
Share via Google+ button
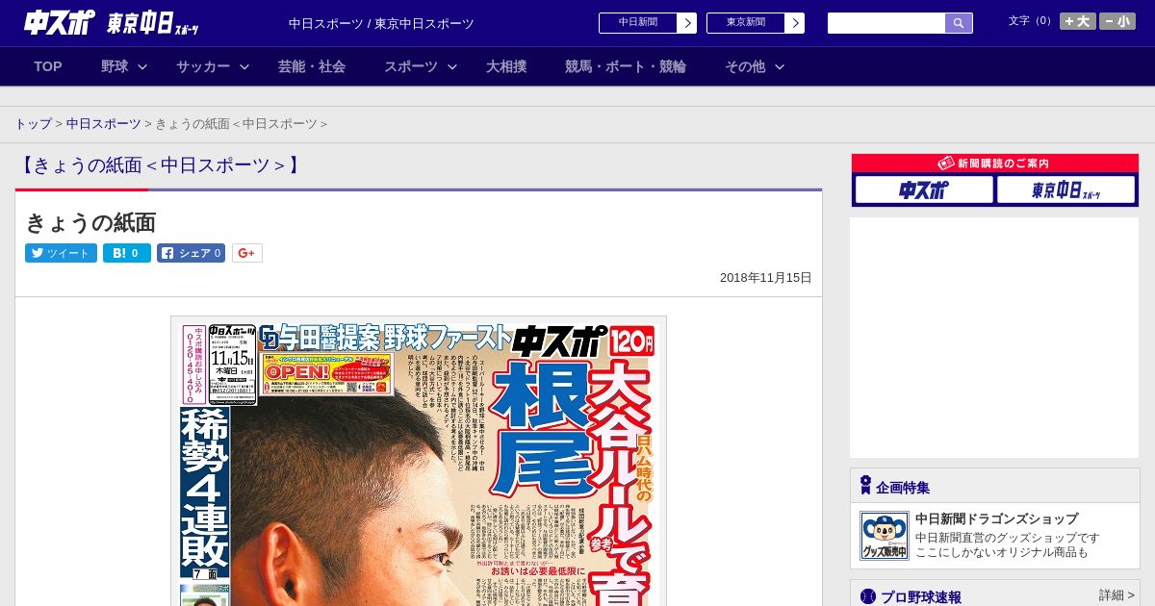tap(246, 253)
